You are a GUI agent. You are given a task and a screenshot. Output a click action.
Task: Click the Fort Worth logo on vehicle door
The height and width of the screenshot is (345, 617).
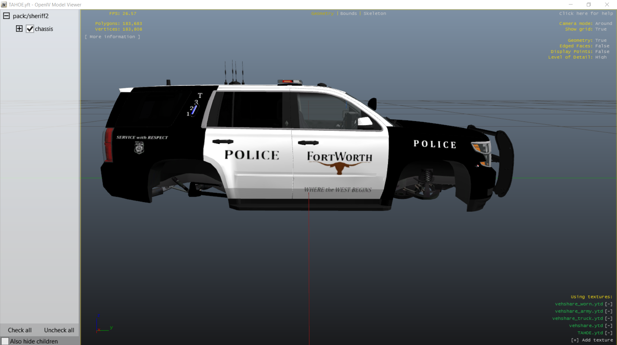(339, 162)
